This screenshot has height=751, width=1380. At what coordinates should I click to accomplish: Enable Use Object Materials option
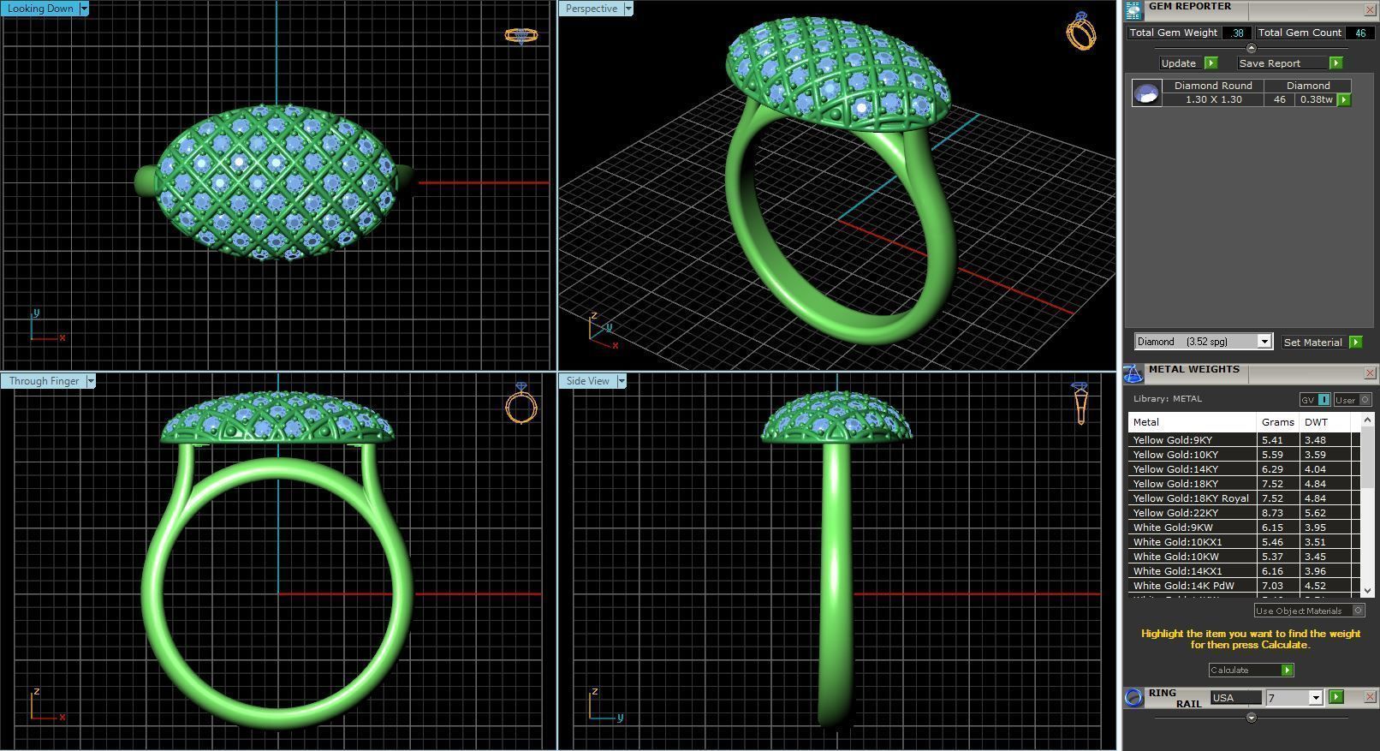[1309, 611]
